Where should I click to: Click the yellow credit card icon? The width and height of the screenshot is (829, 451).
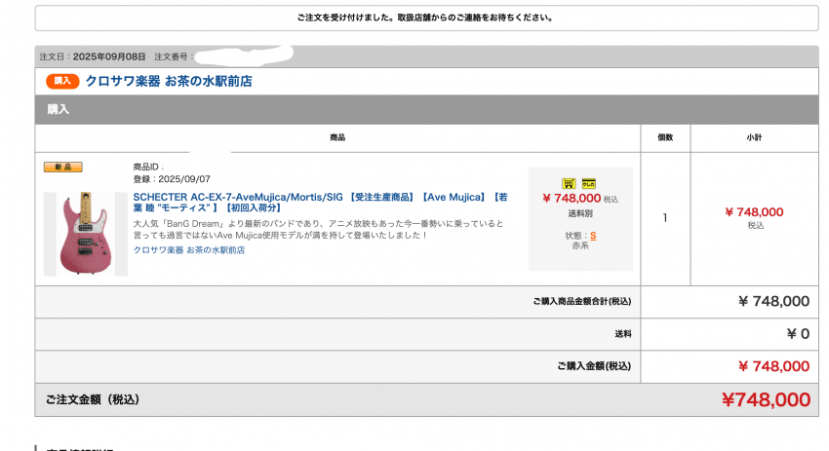point(588,183)
